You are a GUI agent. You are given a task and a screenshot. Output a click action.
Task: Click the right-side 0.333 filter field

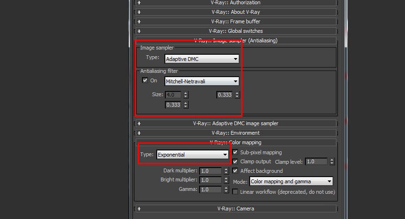click(x=224, y=95)
